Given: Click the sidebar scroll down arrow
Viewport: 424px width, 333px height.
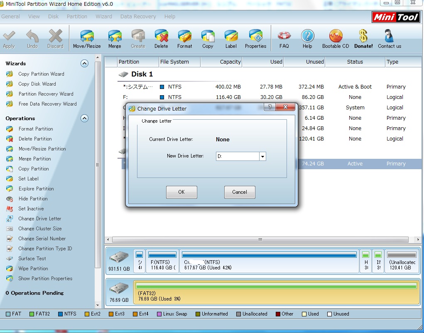Looking at the screenshot, I should coord(98,306).
